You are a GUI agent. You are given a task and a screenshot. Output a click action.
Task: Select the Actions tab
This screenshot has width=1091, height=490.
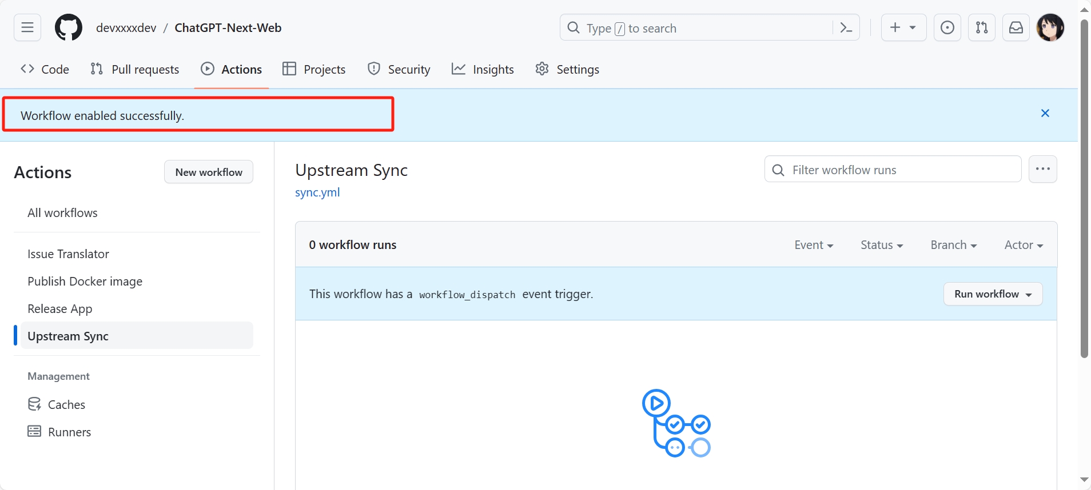click(231, 69)
